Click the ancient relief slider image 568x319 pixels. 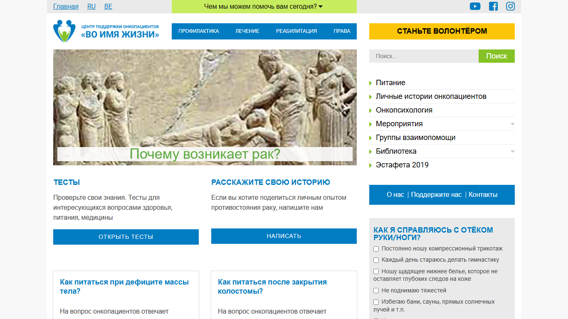click(205, 107)
